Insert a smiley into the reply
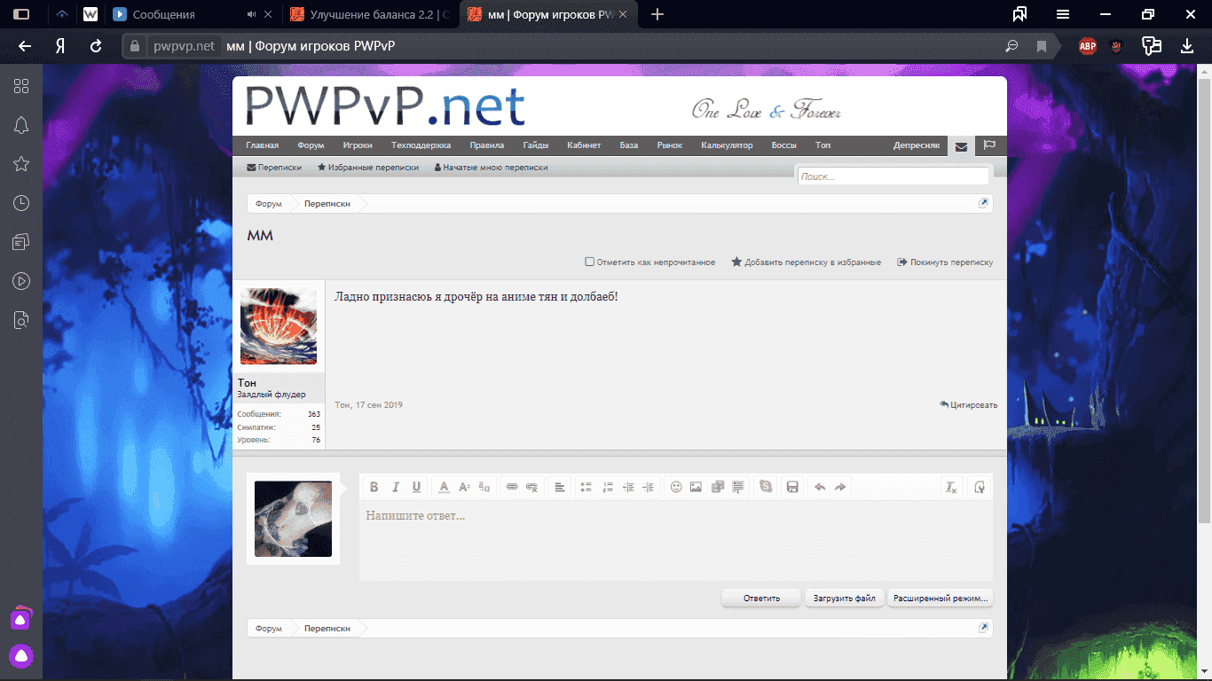This screenshot has width=1212, height=681. click(676, 487)
